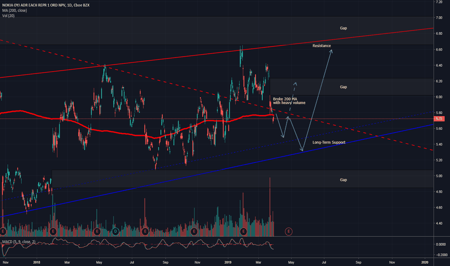Click the 2019 label on the time axis

point(228,262)
